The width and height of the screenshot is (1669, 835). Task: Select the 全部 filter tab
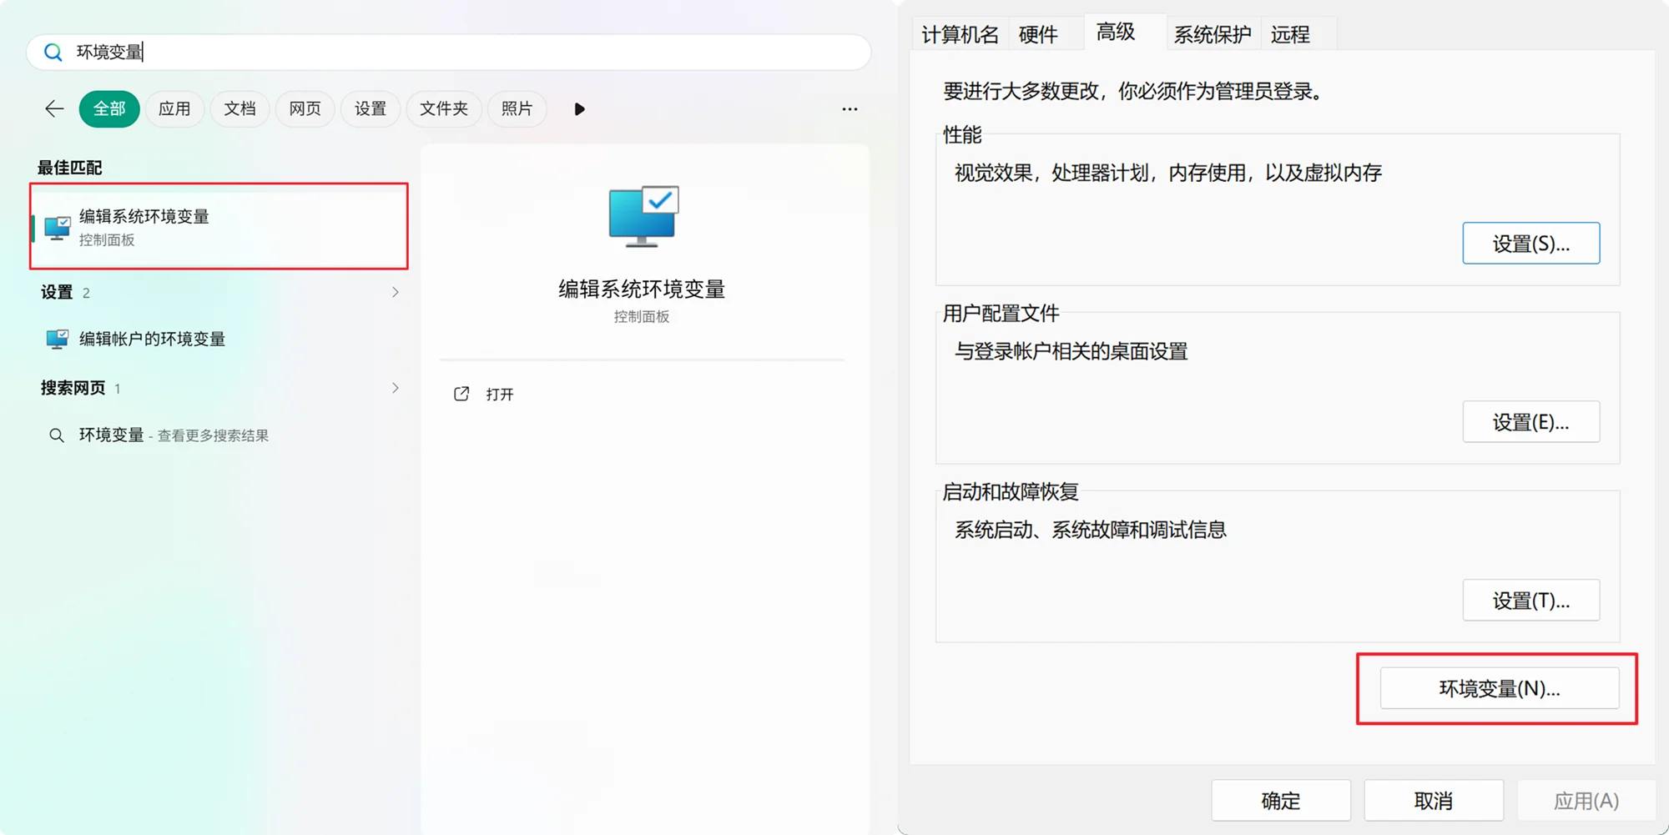pyautogui.click(x=109, y=109)
